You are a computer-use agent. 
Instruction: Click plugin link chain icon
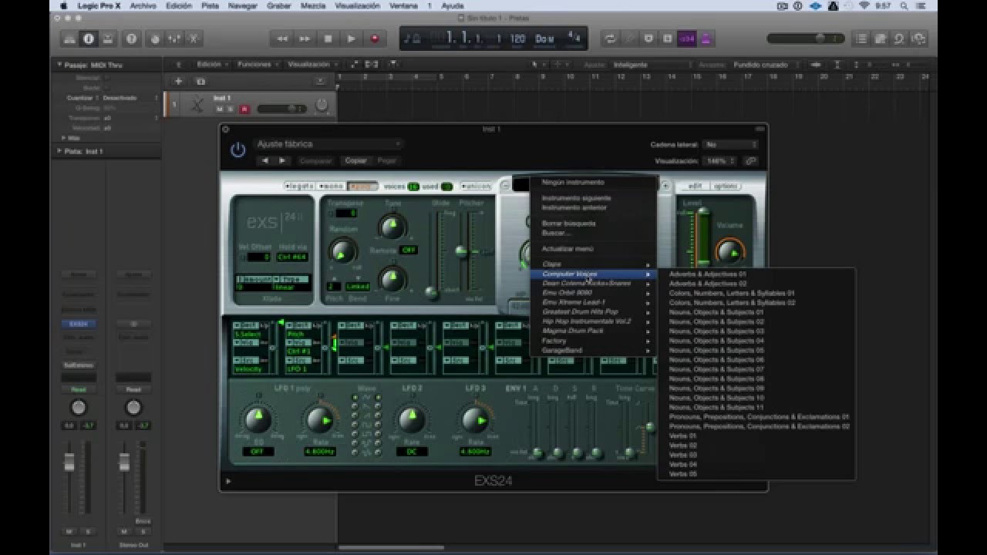(x=750, y=160)
